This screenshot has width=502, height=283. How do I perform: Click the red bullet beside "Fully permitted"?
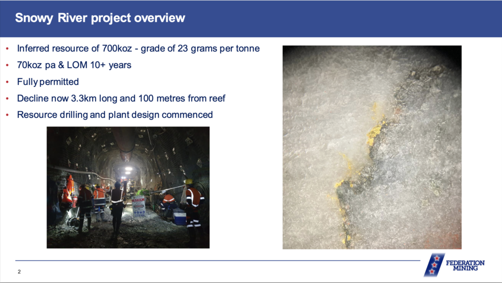click(7, 82)
